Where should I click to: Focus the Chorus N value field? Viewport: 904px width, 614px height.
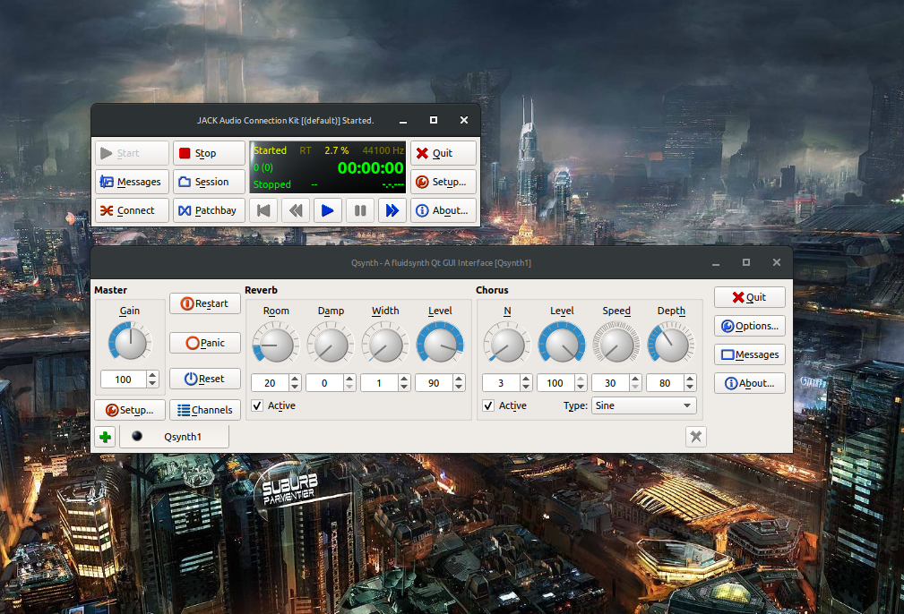pyautogui.click(x=501, y=383)
